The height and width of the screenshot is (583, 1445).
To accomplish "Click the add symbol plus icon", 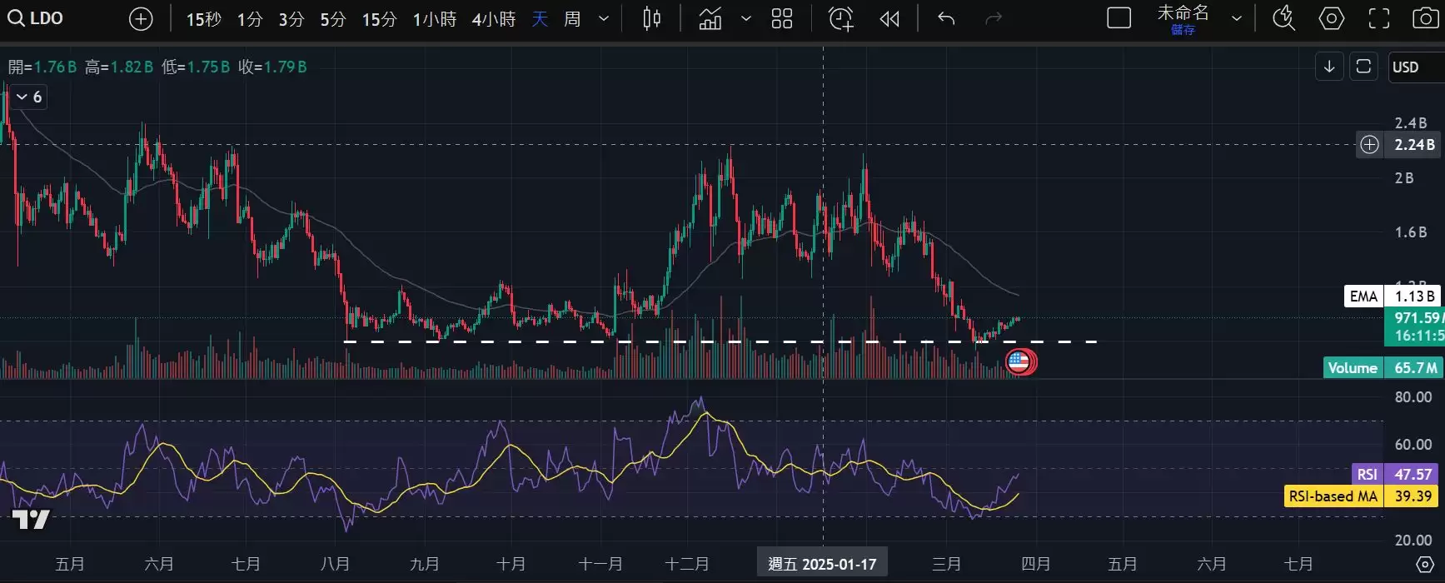I will point(141,19).
